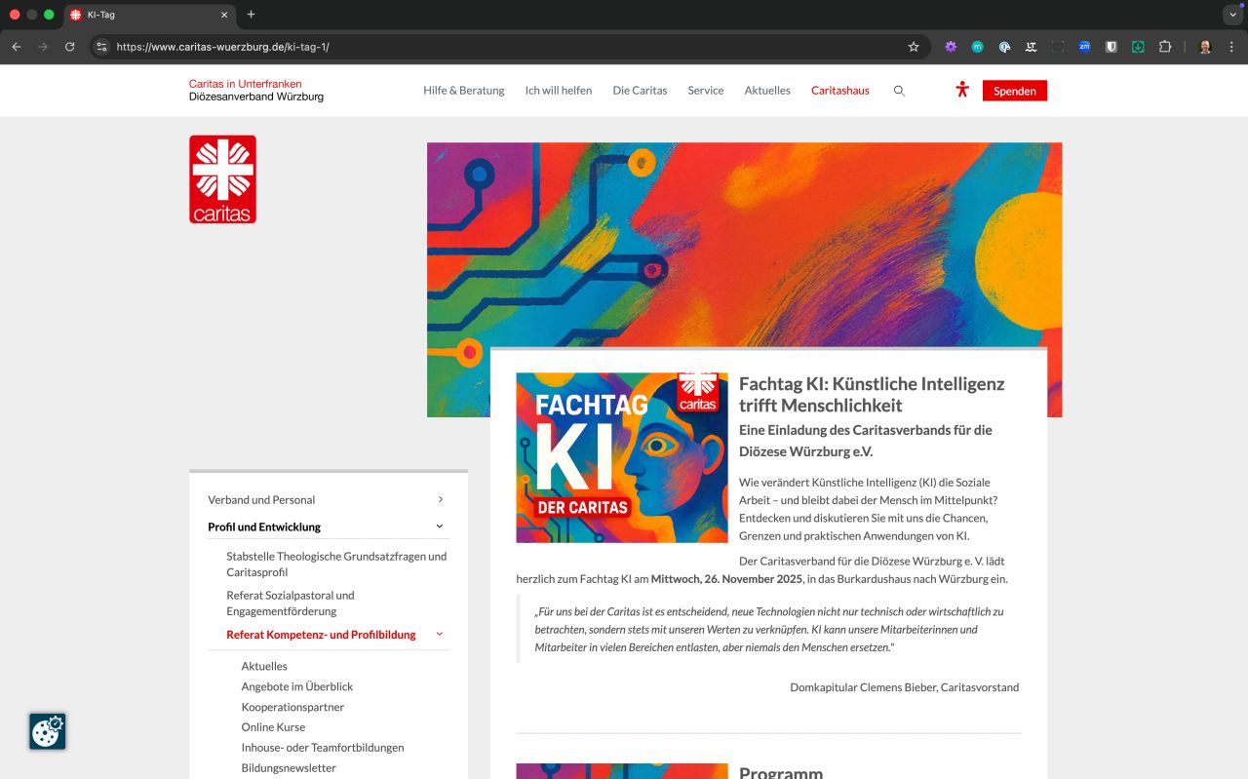
Task: Open the purple gear extension
Action: pyautogui.click(x=951, y=47)
